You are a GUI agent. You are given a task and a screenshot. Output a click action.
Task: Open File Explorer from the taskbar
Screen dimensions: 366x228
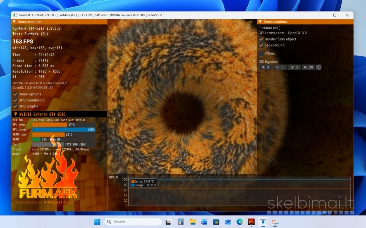tap(192, 222)
